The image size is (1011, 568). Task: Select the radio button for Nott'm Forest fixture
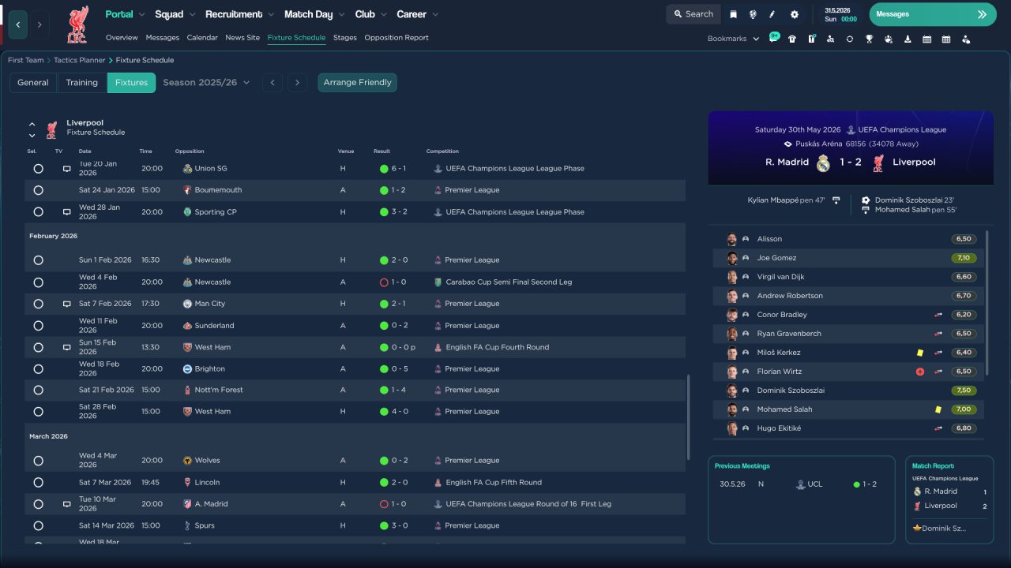click(38, 390)
